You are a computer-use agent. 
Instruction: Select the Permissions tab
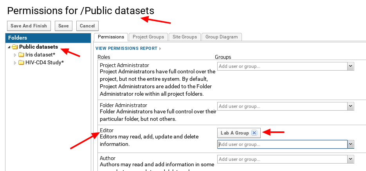(x=111, y=37)
